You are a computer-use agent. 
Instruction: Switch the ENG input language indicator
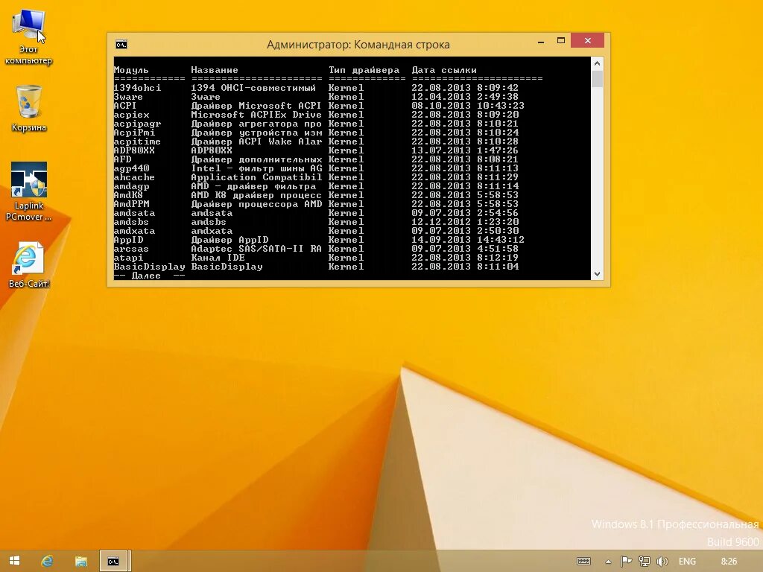pos(687,562)
